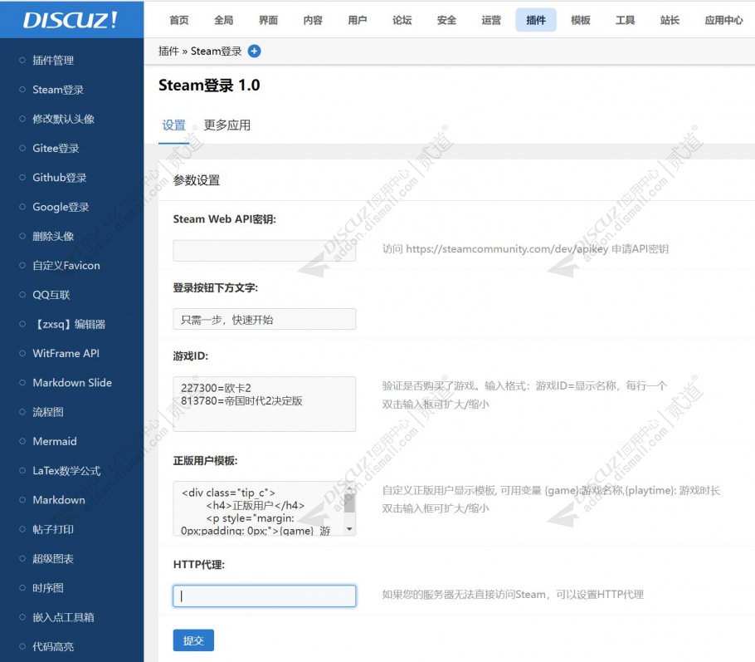This screenshot has width=755, height=662.
Task: Open the 安全 top menu
Action: [x=446, y=20]
